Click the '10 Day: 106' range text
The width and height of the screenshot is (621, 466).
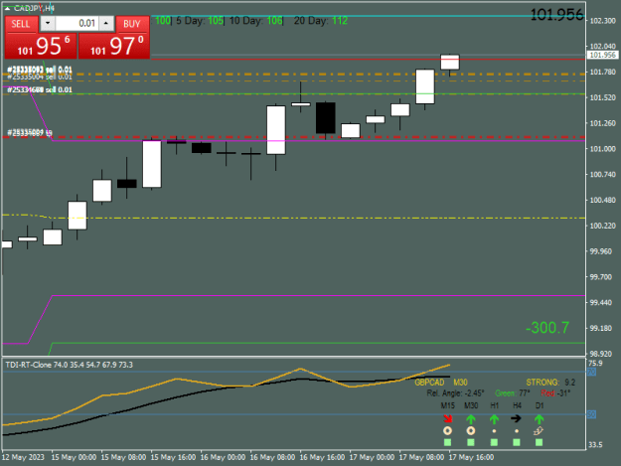tap(255, 21)
